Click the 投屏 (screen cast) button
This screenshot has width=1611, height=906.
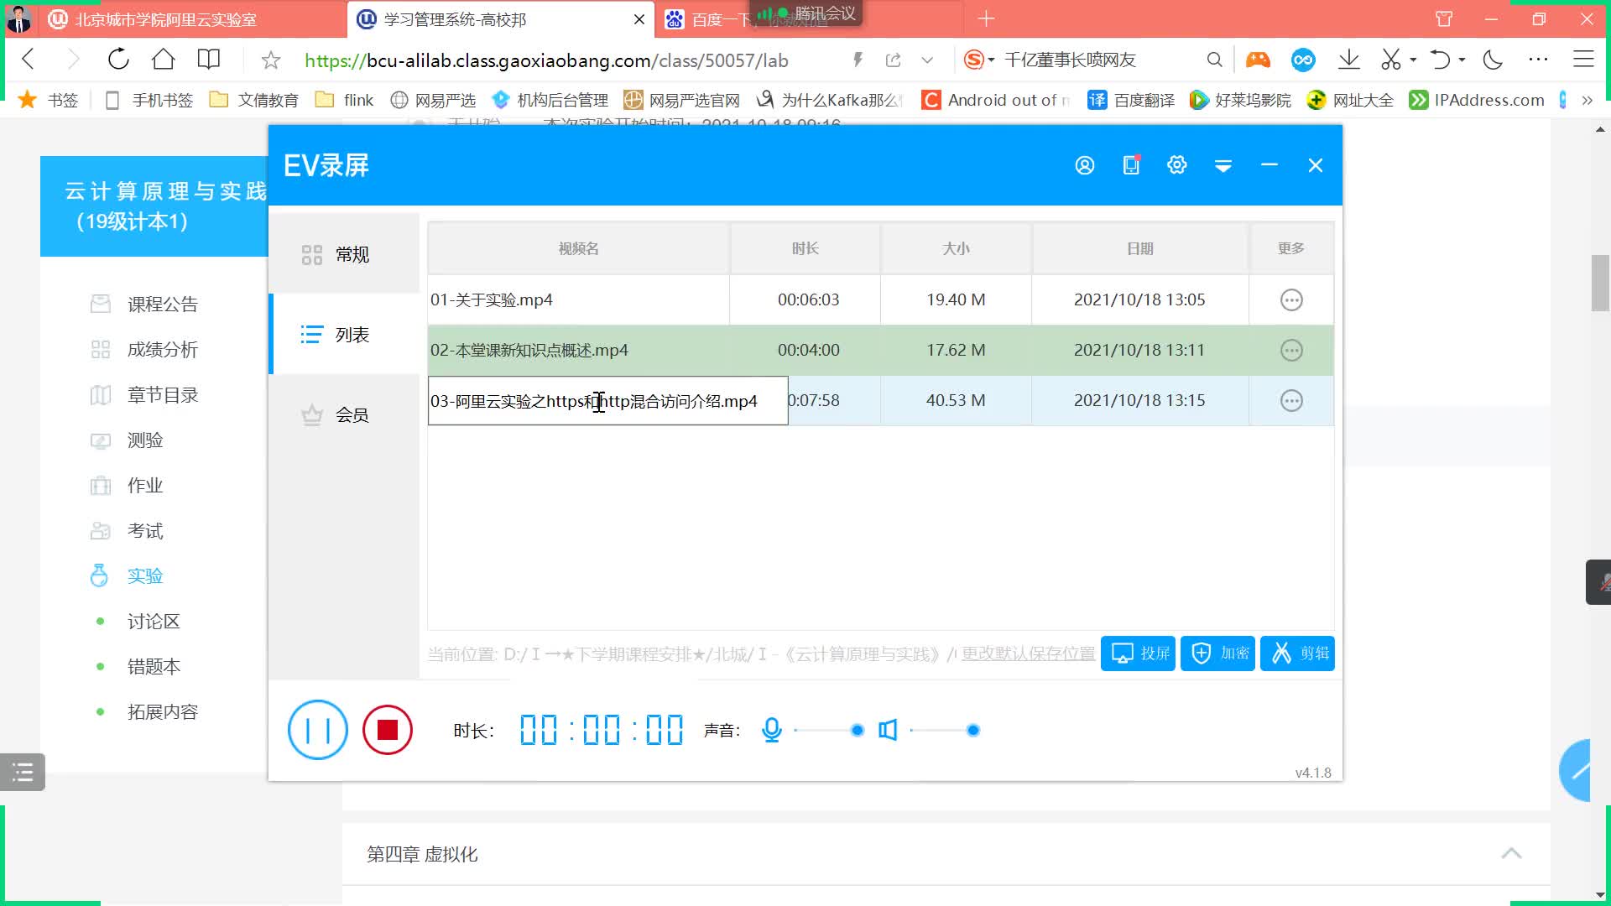(1139, 653)
